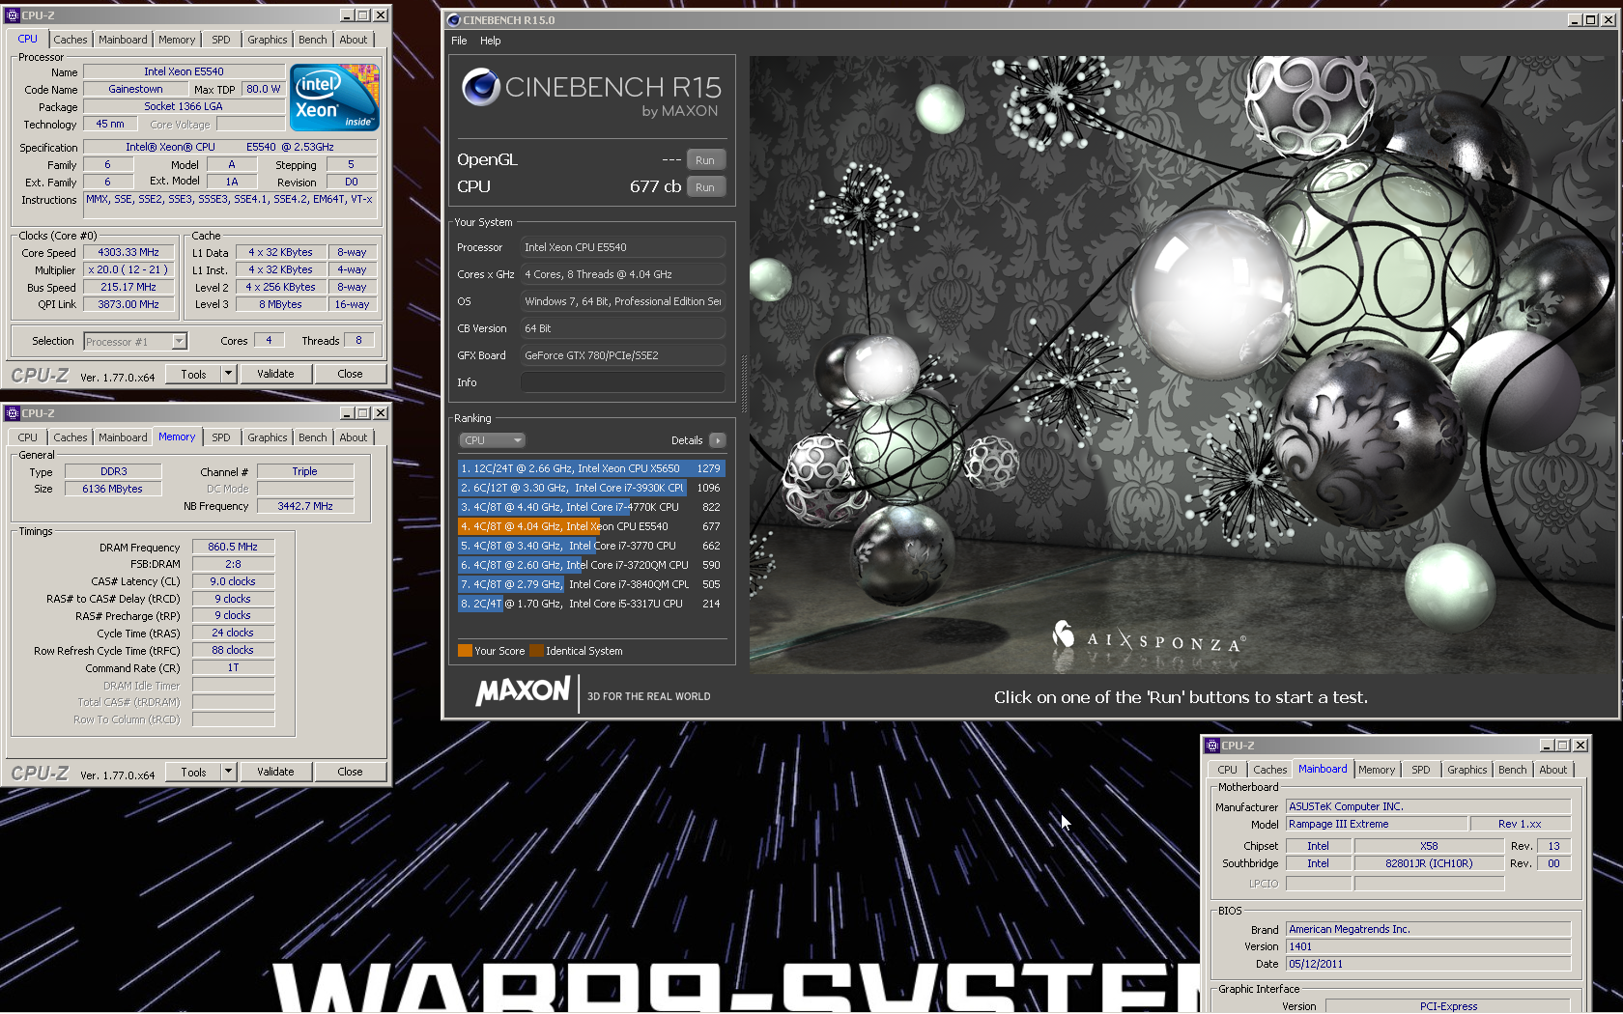Open the Help menu in Cinebench
This screenshot has height=1014, width=1623.
[491, 41]
